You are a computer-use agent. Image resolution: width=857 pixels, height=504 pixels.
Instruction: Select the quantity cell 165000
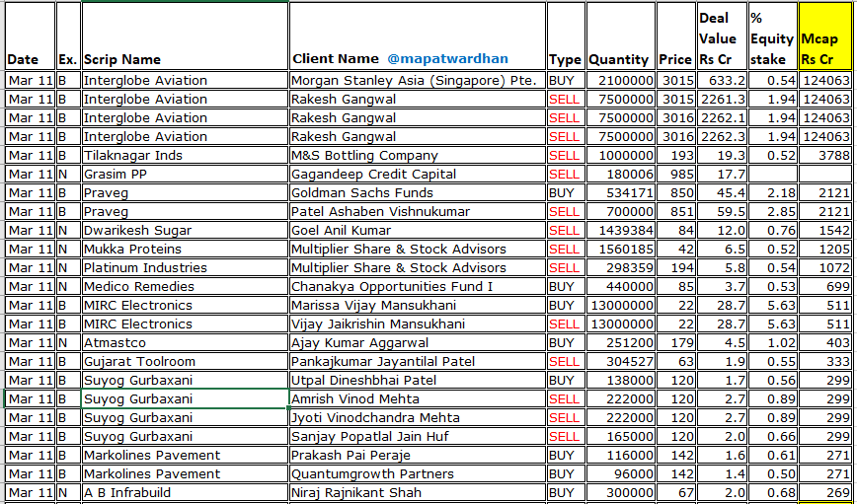point(620,436)
